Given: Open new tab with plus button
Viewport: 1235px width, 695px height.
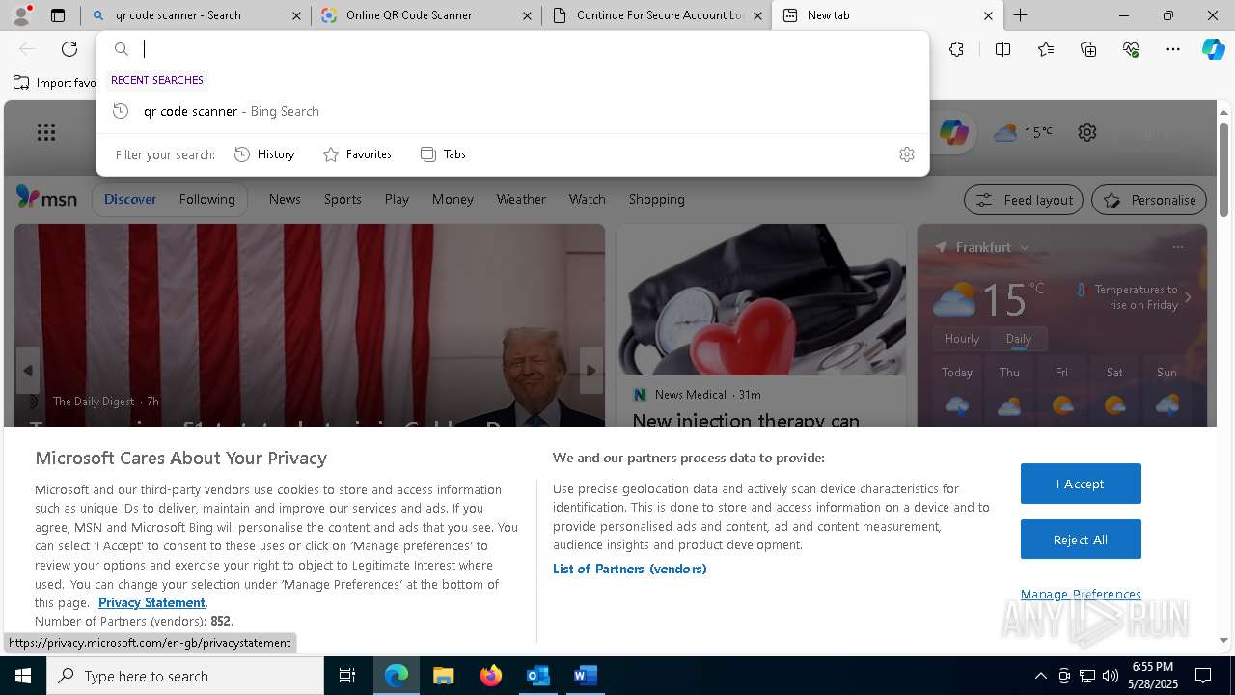Looking at the screenshot, I should point(1020,15).
